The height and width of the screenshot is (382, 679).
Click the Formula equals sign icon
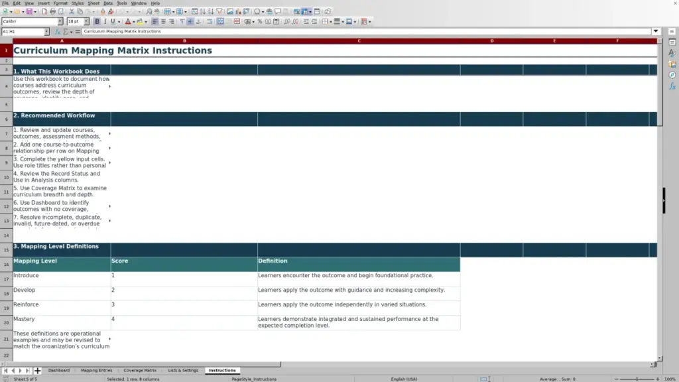pos(78,32)
